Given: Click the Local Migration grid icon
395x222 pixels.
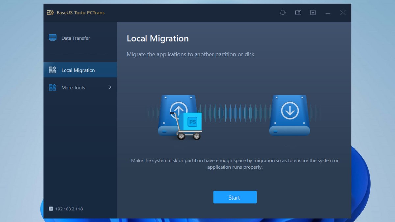Looking at the screenshot, I should pyautogui.click(x=53, y=70).
